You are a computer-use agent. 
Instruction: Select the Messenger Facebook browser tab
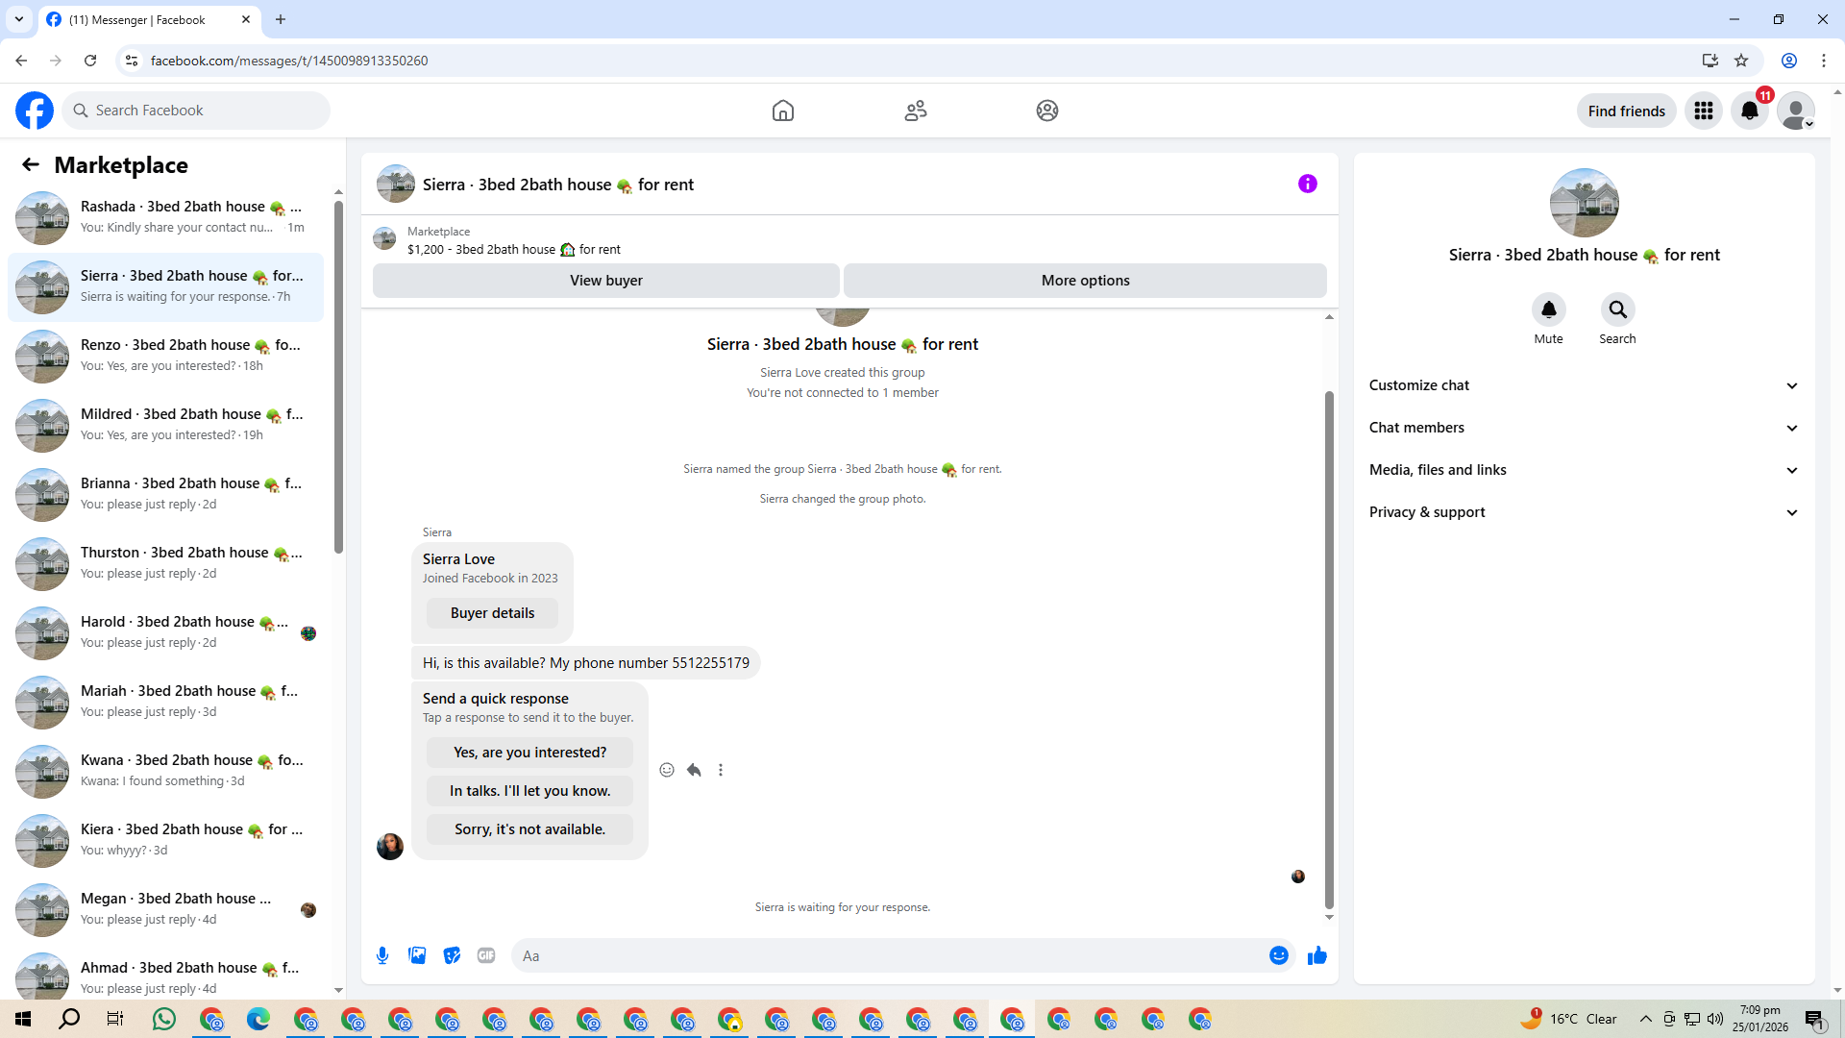tap(149, 19)
